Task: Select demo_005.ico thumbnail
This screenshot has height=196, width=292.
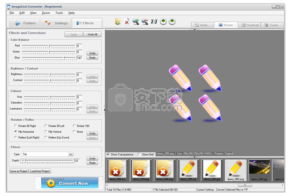Action: (x=188, y=170)
